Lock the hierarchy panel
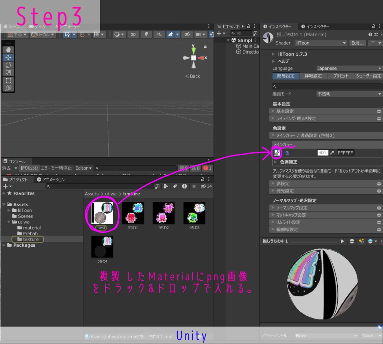 click(248, 26)
